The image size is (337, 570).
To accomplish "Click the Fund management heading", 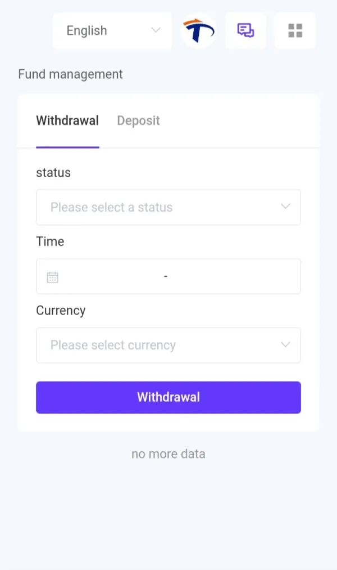I will tap(70, 74).
